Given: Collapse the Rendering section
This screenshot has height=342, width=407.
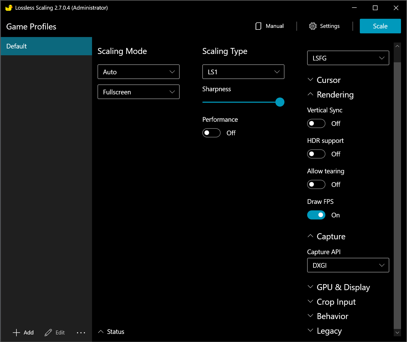Looking at the screenshot, I should 331,94.
